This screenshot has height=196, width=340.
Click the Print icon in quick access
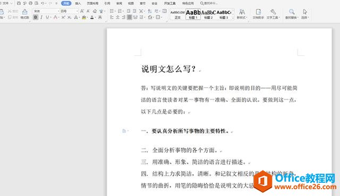point(31,3)
